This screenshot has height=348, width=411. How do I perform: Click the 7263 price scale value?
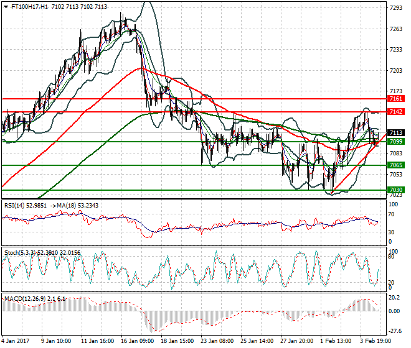396,29
